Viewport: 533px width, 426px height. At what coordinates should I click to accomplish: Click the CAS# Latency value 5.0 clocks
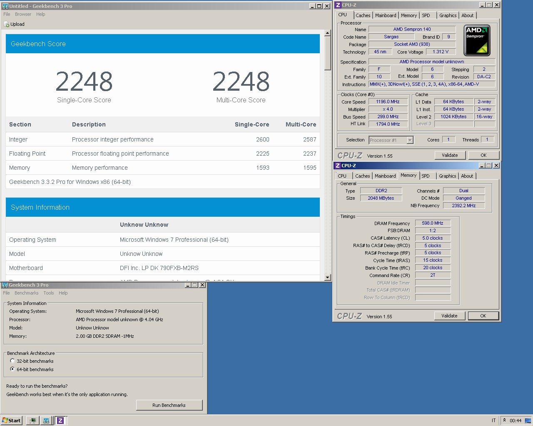pos(433,238)
